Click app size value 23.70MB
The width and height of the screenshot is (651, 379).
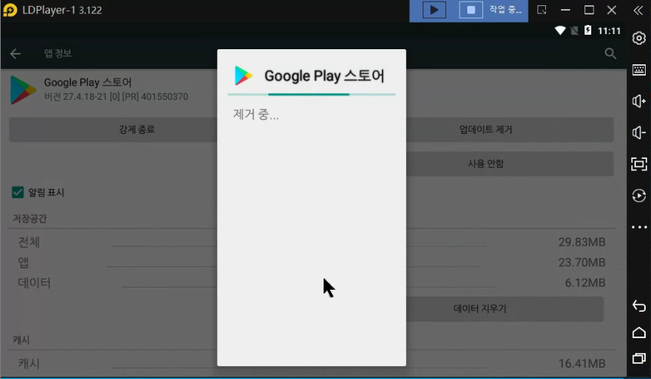pyautogui.click(x=581, y=263)
